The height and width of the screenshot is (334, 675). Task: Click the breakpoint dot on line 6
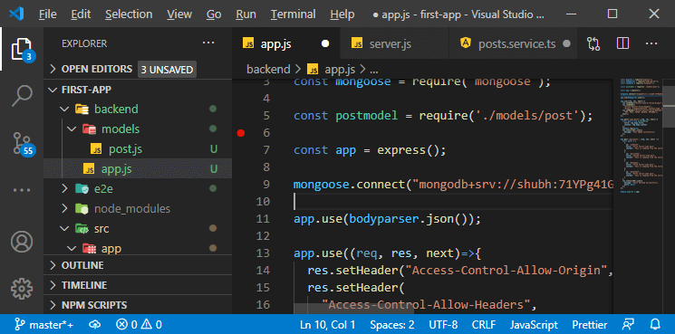(241, 133)
